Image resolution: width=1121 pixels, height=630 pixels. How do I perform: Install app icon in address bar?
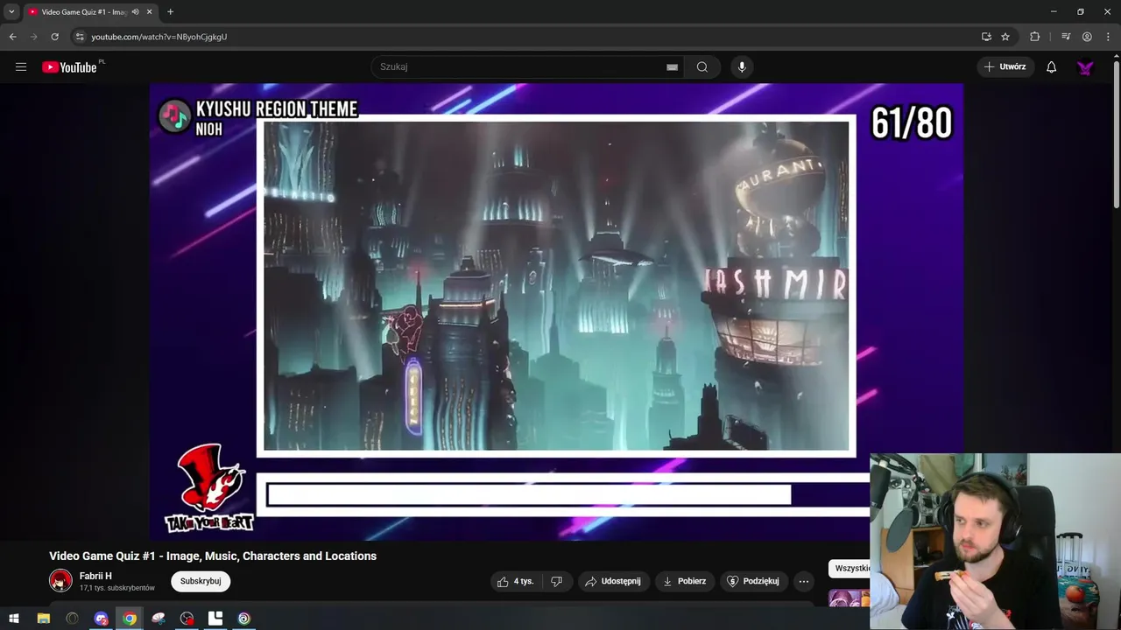coord(986,37)
